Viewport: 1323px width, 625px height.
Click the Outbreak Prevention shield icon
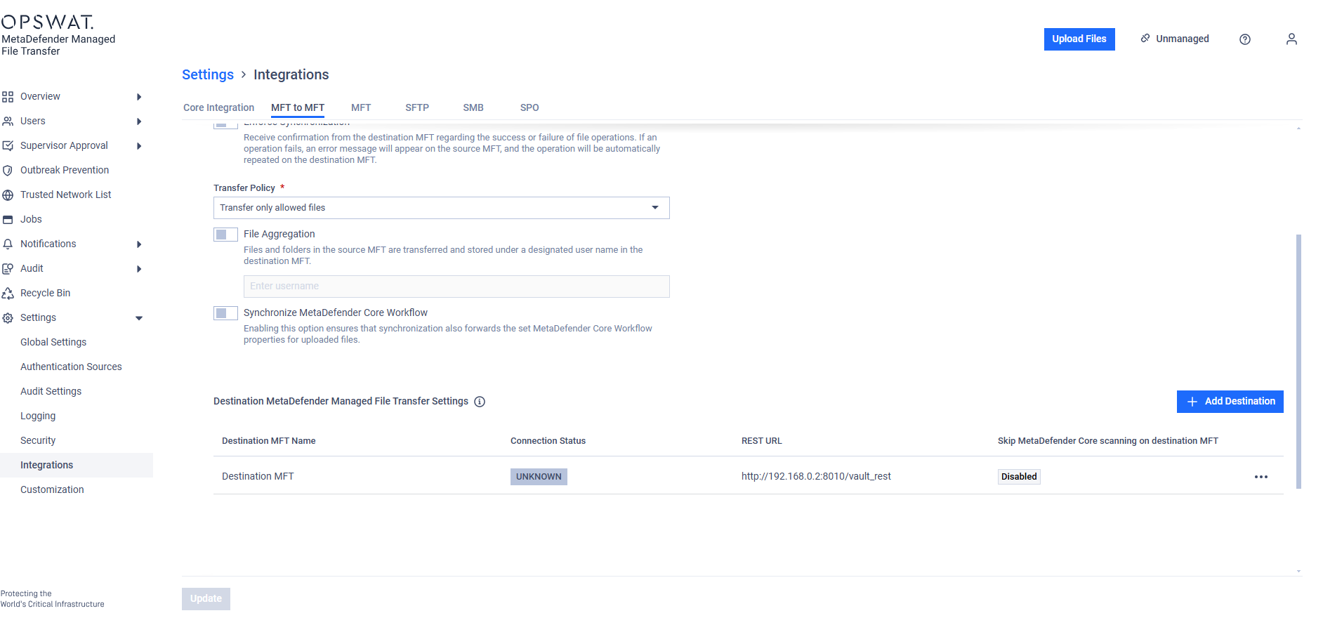pyautogui.click(x=8, y=171)
